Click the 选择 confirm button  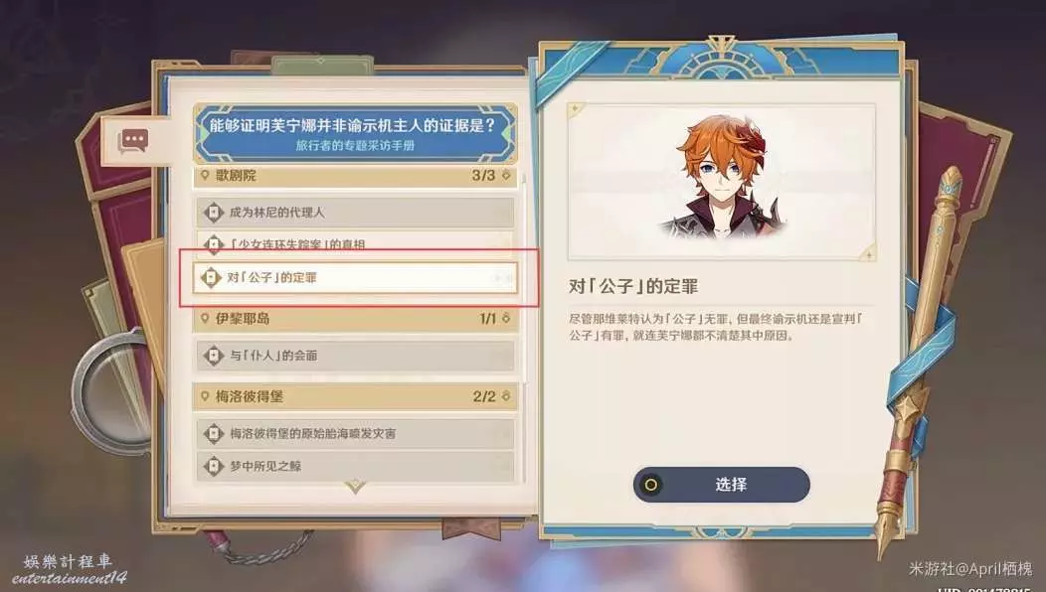pyautogui.click(x=721, y=485)
